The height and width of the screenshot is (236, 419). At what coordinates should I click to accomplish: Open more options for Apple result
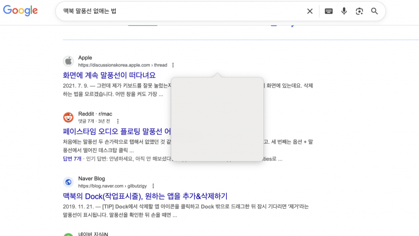pyautogui.click(x=173, y=65)
